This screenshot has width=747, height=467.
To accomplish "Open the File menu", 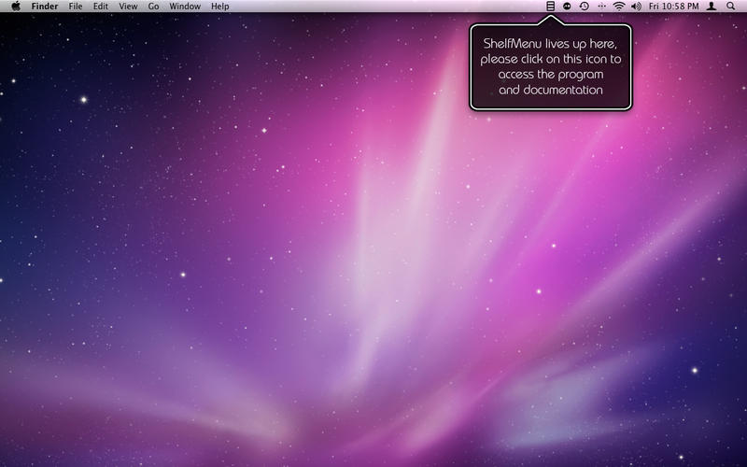I will [x=76, y=7].
